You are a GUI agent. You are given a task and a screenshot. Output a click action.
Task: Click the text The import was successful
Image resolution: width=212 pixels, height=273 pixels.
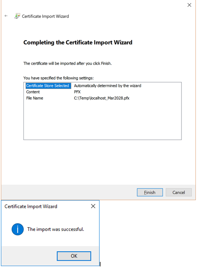tap(55, 229)
